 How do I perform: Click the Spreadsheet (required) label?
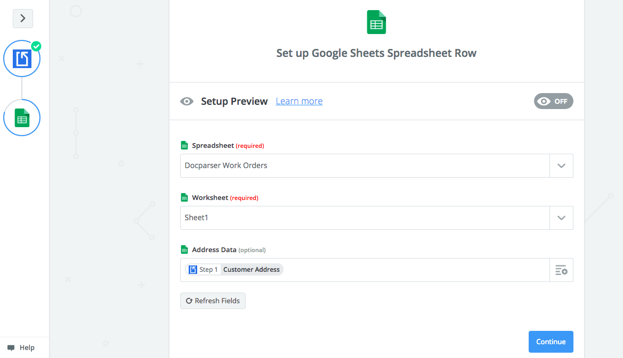pos(228,146)
